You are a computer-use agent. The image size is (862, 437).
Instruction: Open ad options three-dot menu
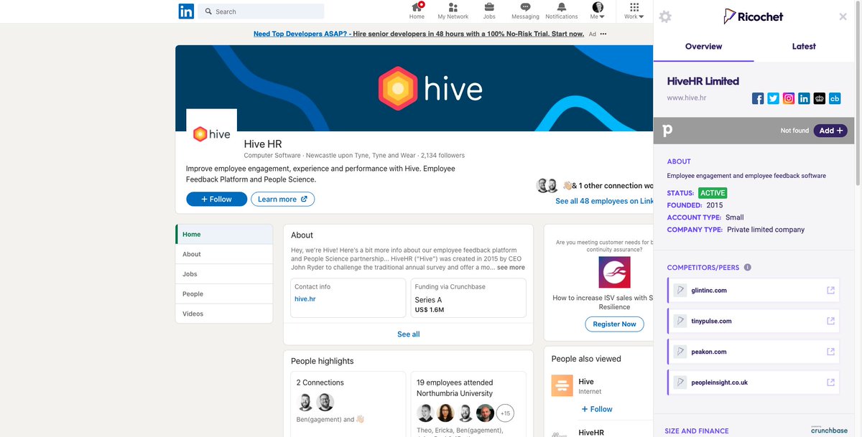(x=603, y=34)
